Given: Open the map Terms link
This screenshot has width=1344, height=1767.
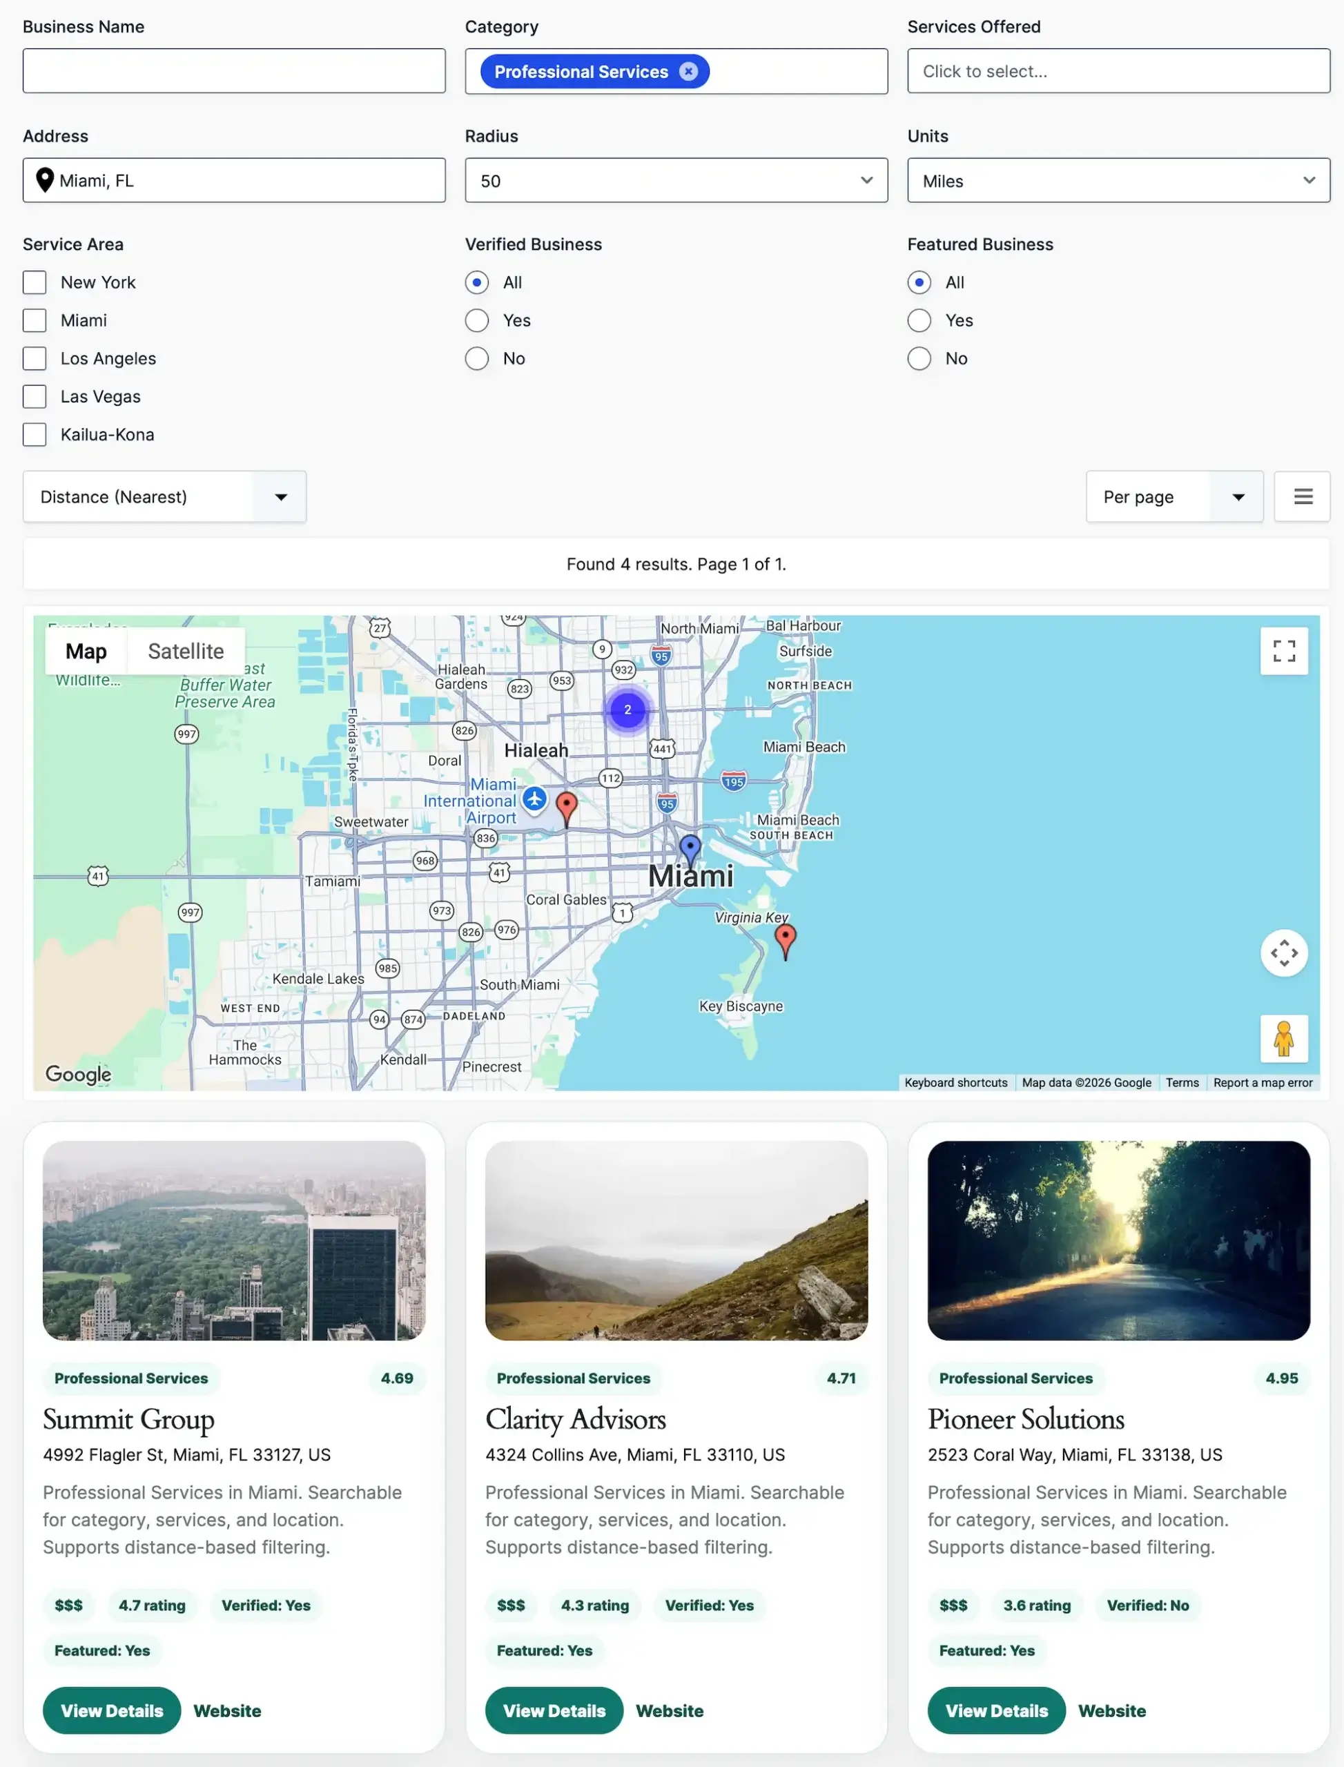Looking at the screenshot, I should 1182,1082.
